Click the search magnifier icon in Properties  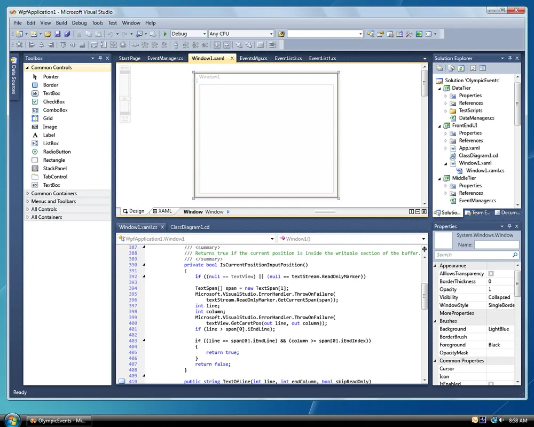[515, 255]
